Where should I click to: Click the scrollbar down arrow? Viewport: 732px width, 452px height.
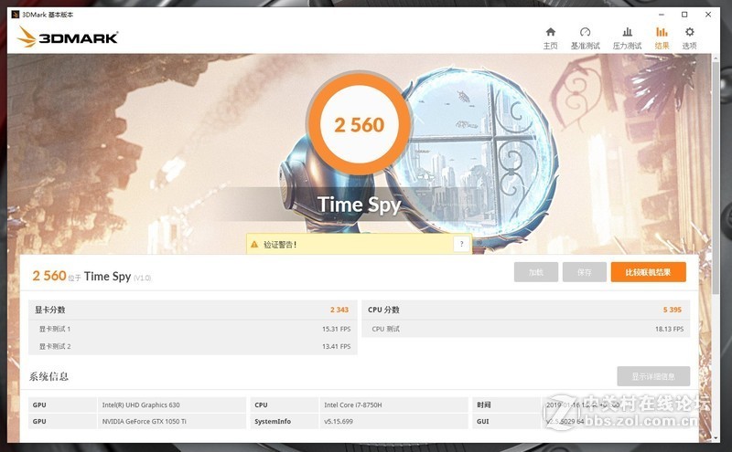coord(716,438)
